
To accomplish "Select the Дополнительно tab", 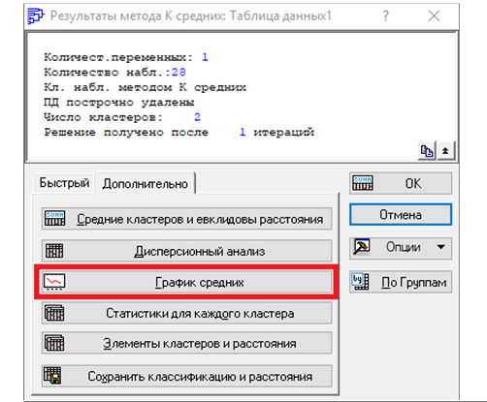I will 146,184.
